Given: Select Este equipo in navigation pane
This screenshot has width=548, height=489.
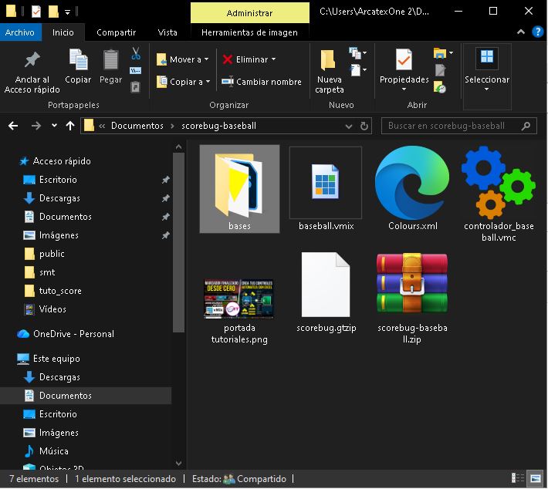Looking at the screenshot, I should coord(56,359).
